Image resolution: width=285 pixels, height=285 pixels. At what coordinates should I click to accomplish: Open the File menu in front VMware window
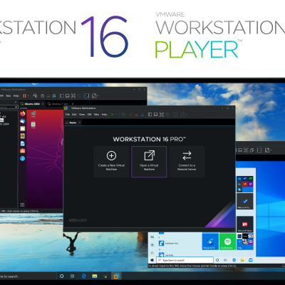(68, 115)
